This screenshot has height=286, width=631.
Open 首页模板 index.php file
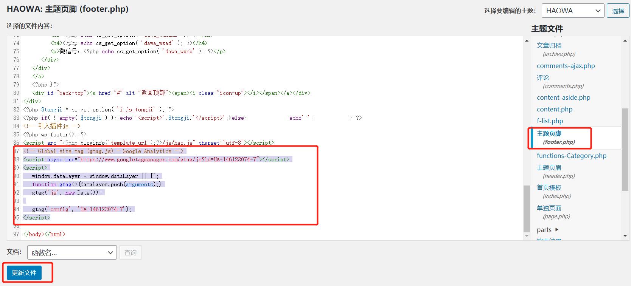[554, 192]
